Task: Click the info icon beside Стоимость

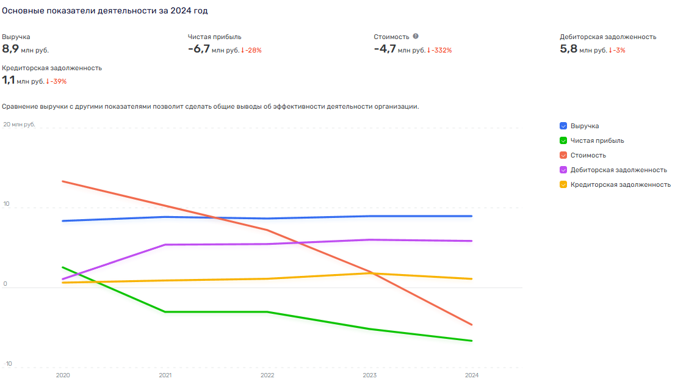Action: pos(416,37)
